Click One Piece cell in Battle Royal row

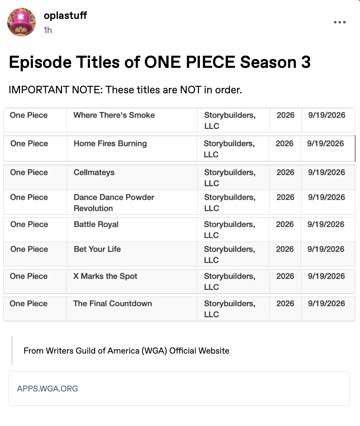tap(29, 224)
